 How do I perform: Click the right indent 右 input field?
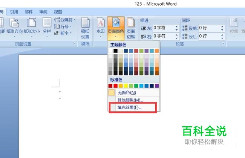164,36
